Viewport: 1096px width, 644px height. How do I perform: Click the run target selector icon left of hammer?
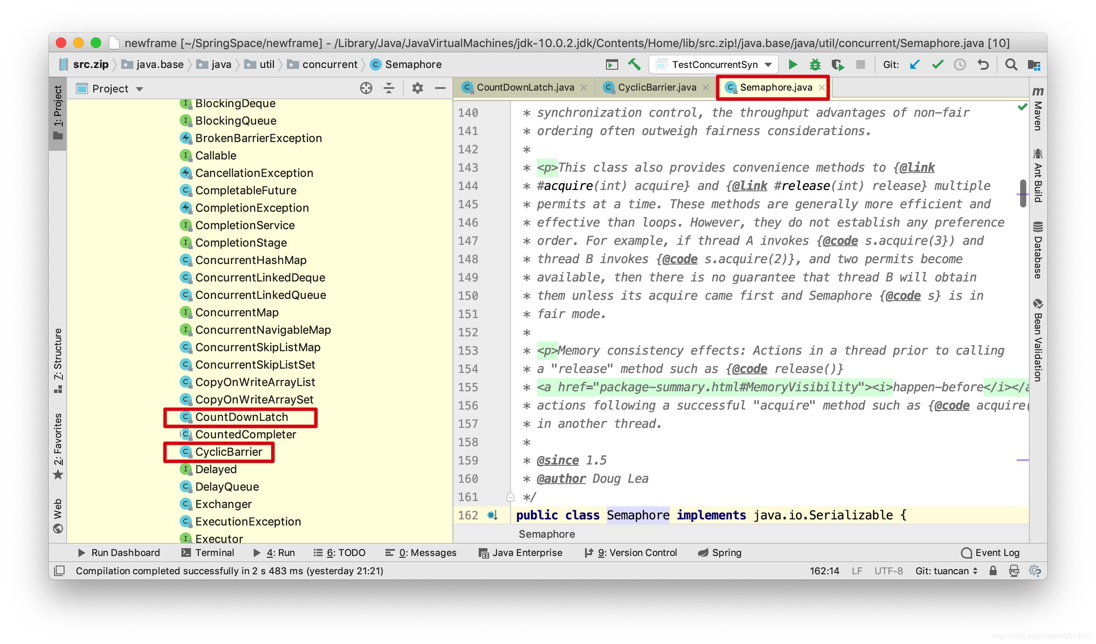(x=612, y=64)
